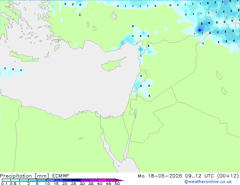
Task: Select the 'Precipitation [mm]' title text
Action: point(25,176)
